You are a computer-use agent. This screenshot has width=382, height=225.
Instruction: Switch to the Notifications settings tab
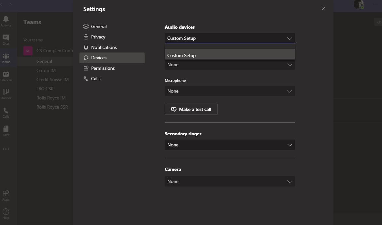pyautogui.click(x=104, y=47)
